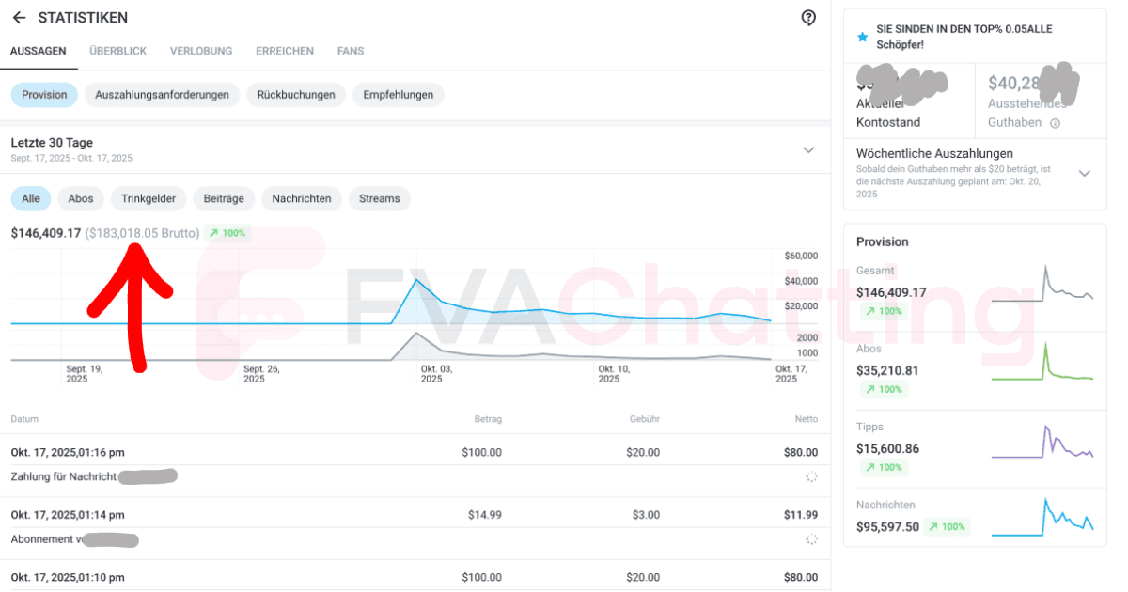Click the green 100% badge near the total earnings

pos(227,232)
